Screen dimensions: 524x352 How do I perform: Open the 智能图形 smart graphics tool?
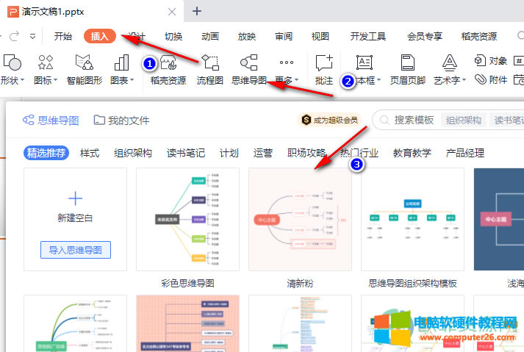click(x=85, y=69)
